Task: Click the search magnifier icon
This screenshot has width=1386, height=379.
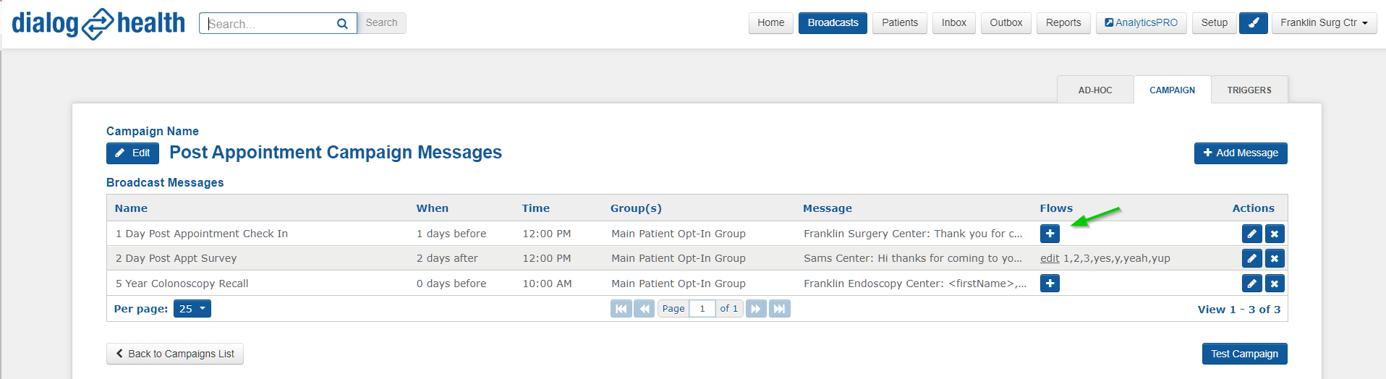Action: tap(342, 24)
